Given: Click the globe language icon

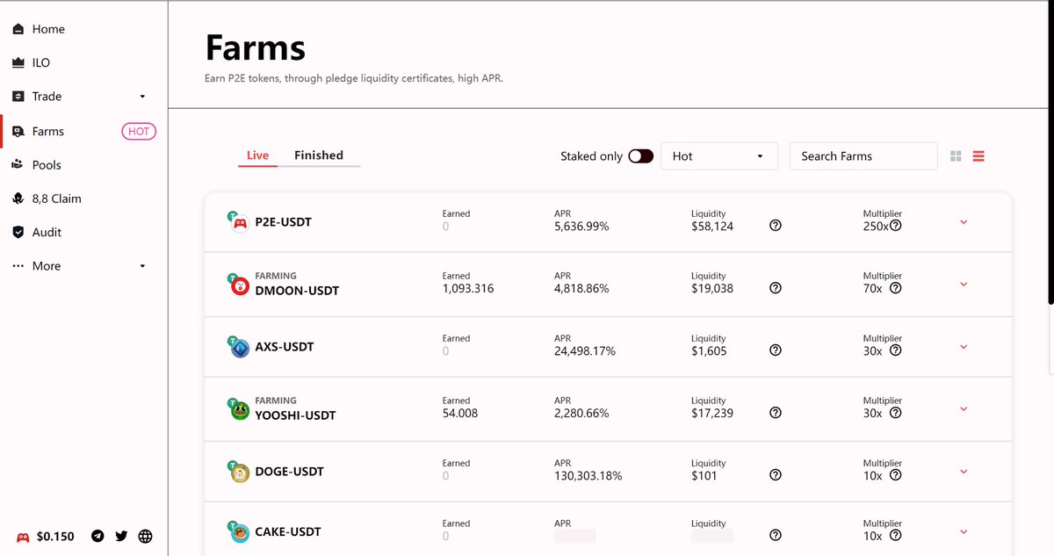Looking at the screenshot, I should [145, 536].
